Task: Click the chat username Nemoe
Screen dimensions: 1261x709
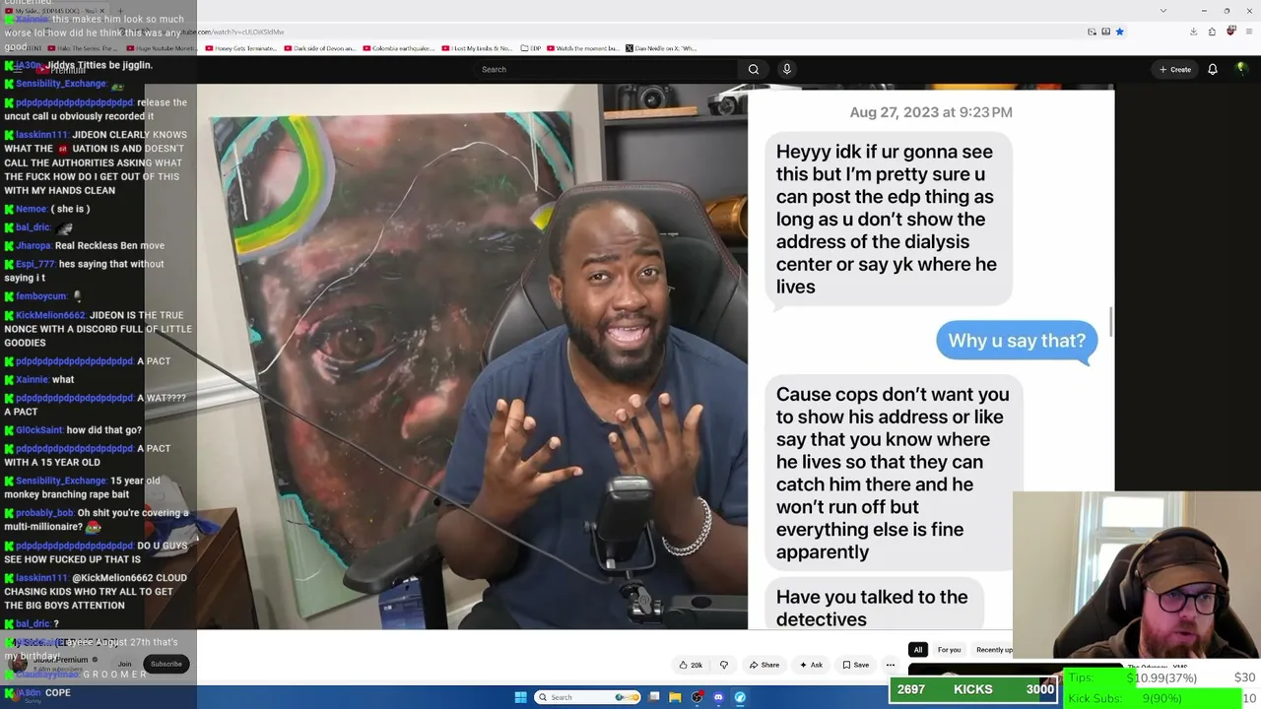Action: point(31,209)
